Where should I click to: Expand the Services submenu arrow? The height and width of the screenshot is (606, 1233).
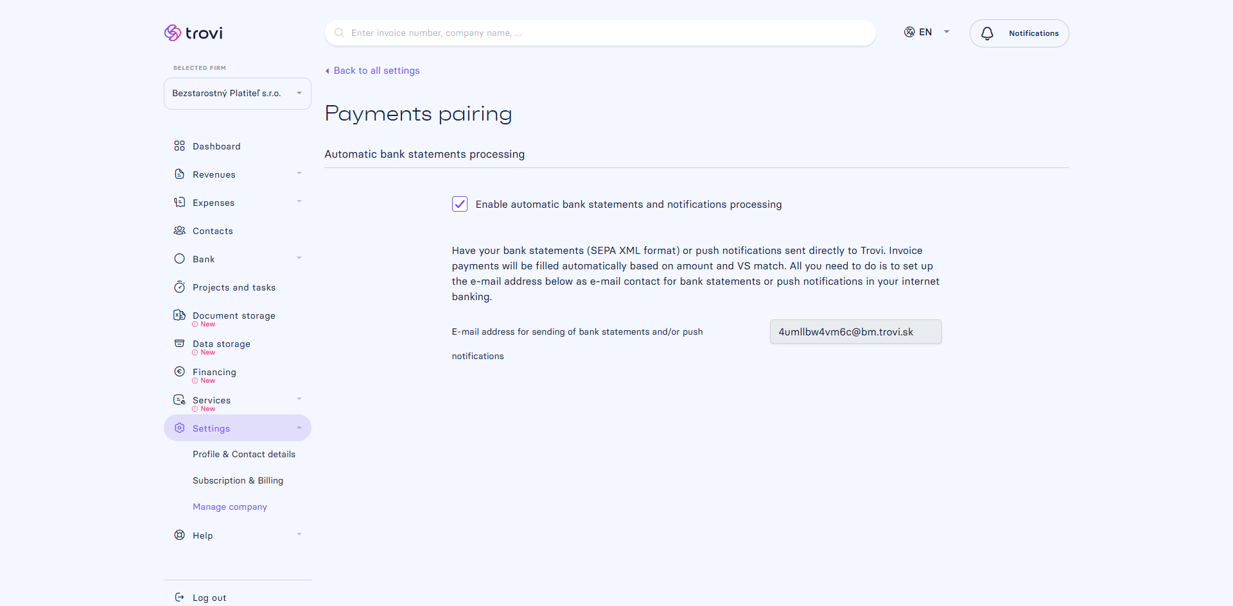click(x=299, y=400)
